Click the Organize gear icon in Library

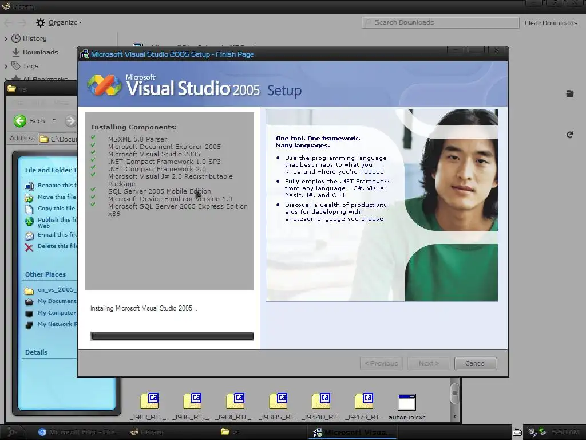pos(41,23)
